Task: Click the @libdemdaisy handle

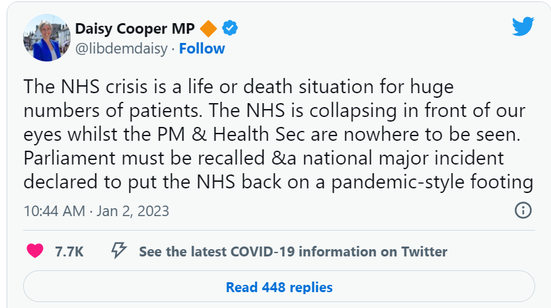Action: [122, 48]
